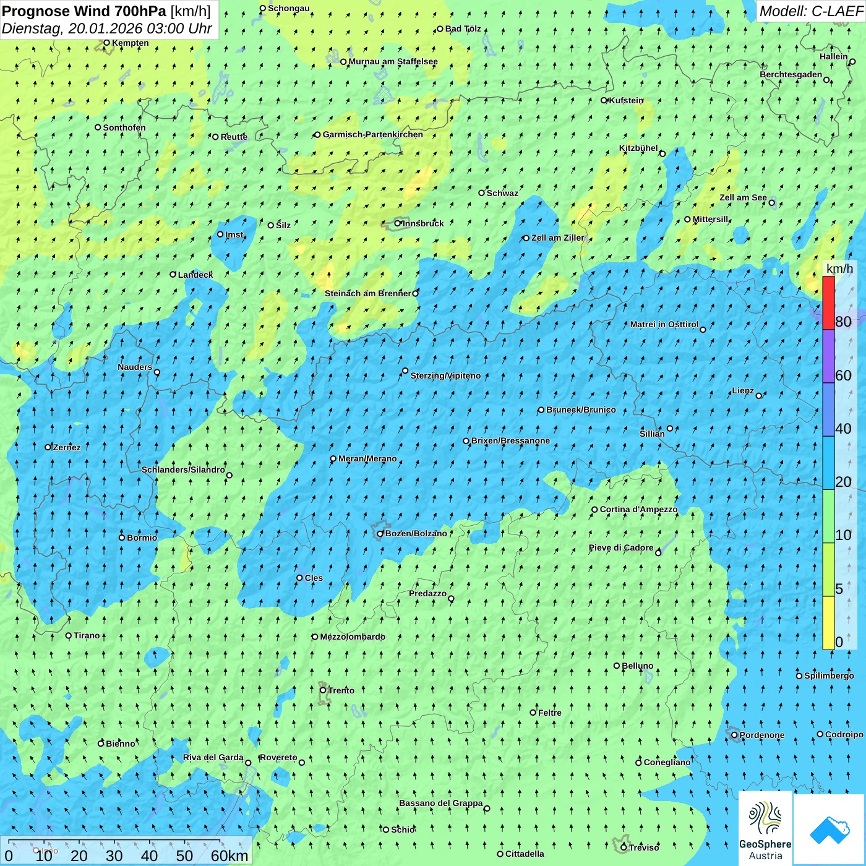Click the distance scale bar
This screenshot has width=866, height=866.
pyautogui.click(x=114, y=841)
